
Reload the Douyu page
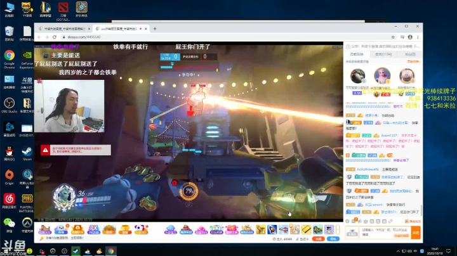point(55,37)
